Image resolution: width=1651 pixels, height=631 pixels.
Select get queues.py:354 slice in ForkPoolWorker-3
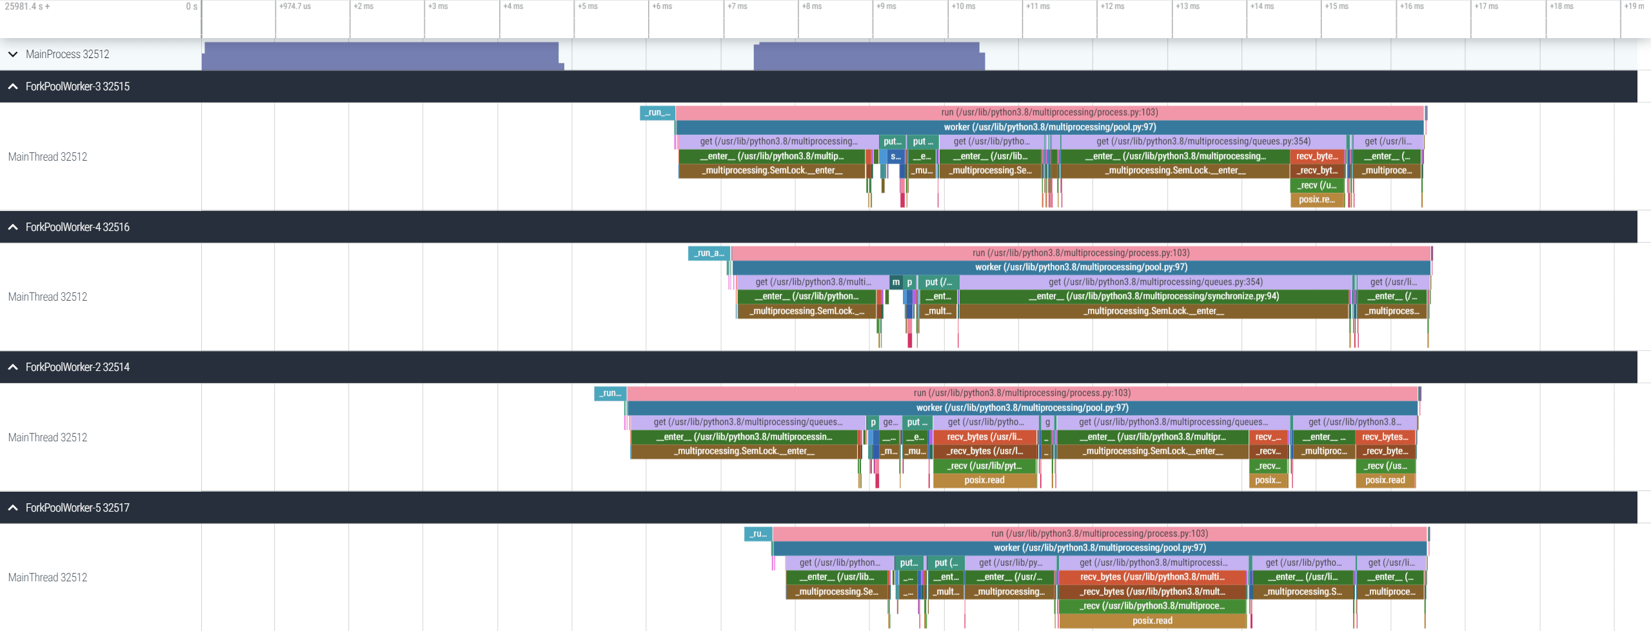[x=1203, y=141]
